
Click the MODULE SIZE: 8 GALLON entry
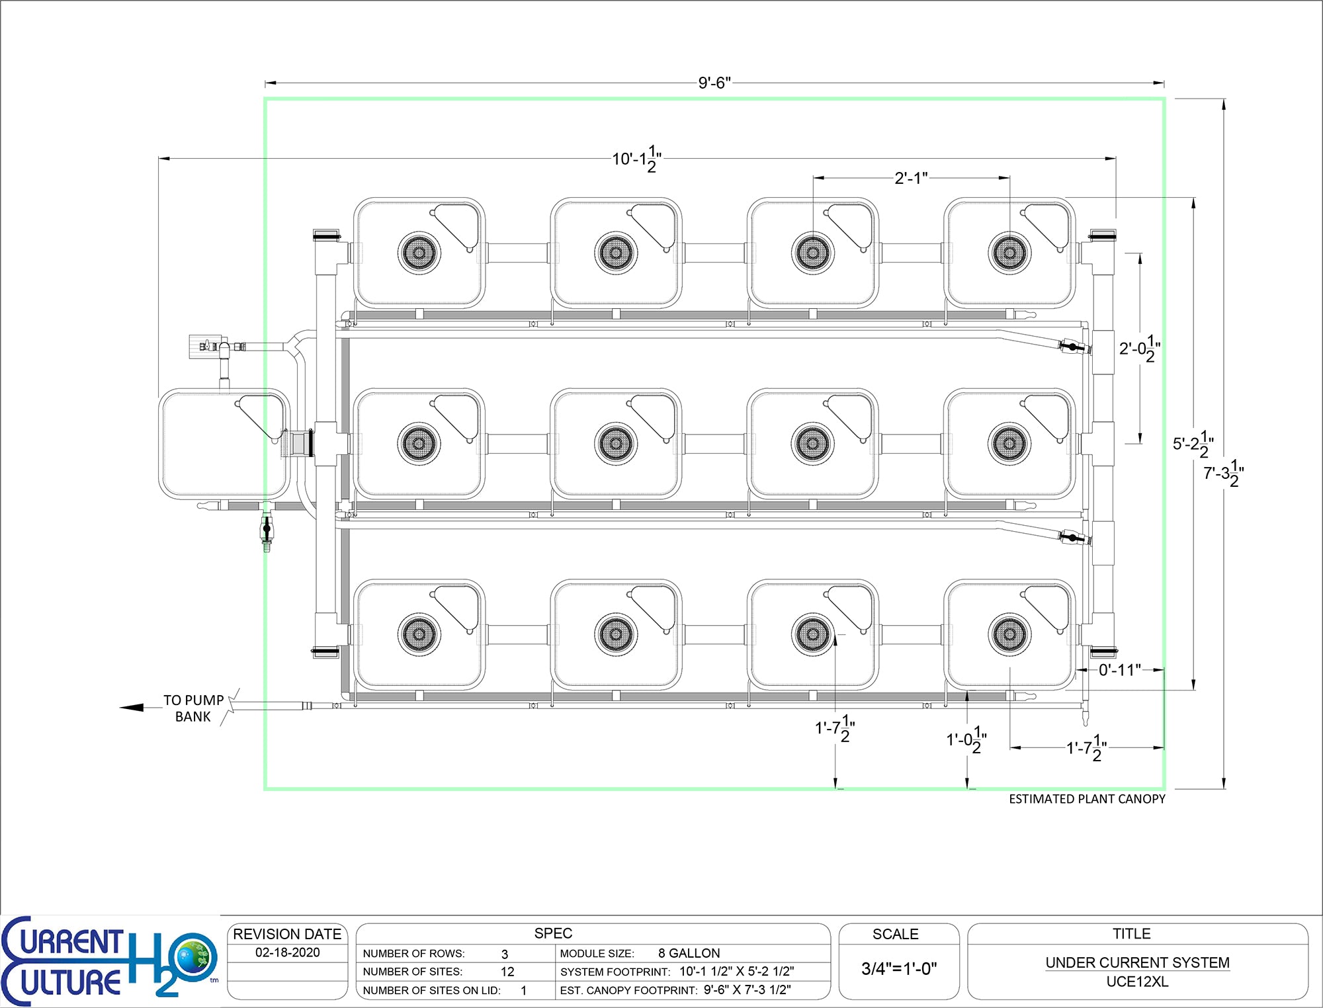[640, 953]
